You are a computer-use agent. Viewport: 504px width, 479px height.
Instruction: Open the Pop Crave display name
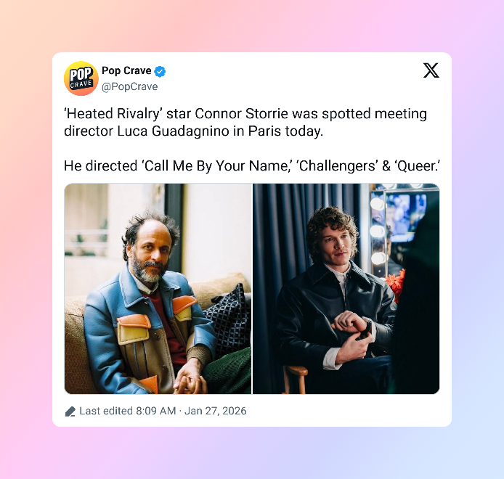click(126, 70)
